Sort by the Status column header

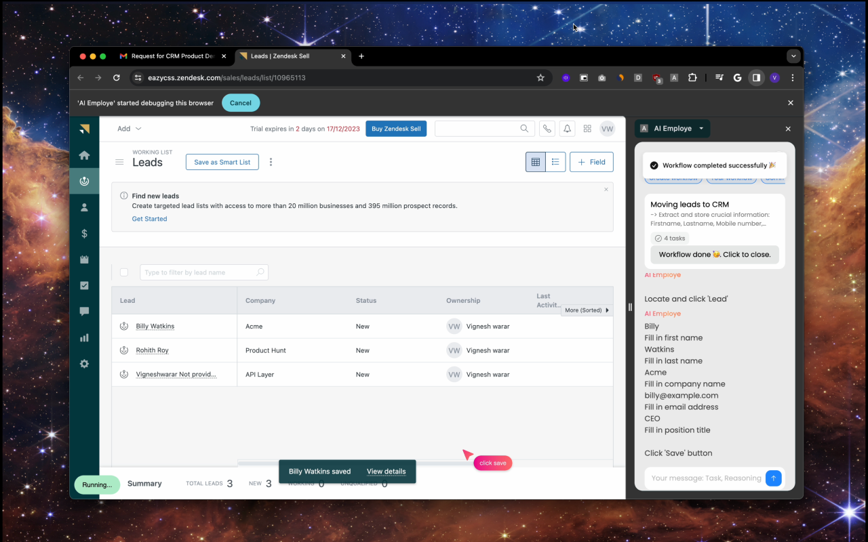point(366,301)
